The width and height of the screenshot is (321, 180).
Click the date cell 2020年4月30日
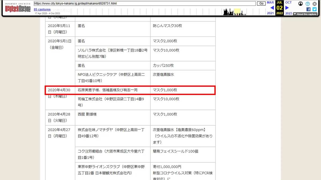60,98
